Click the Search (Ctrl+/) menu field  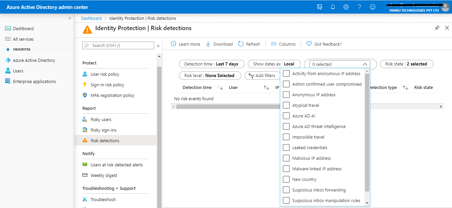tap(118, 46)
